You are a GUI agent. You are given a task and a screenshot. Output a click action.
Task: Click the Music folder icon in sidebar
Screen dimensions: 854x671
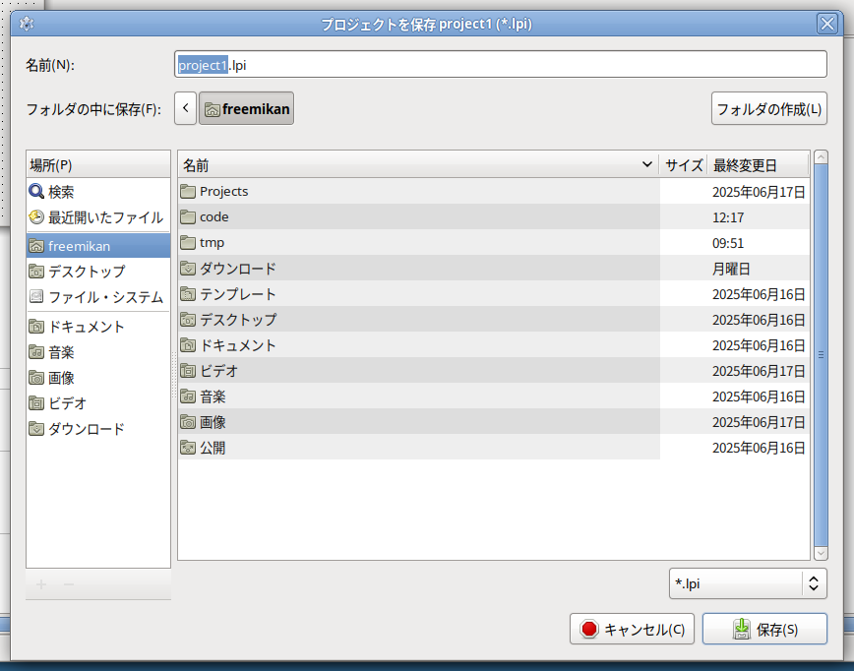click(x=36, y=352)
